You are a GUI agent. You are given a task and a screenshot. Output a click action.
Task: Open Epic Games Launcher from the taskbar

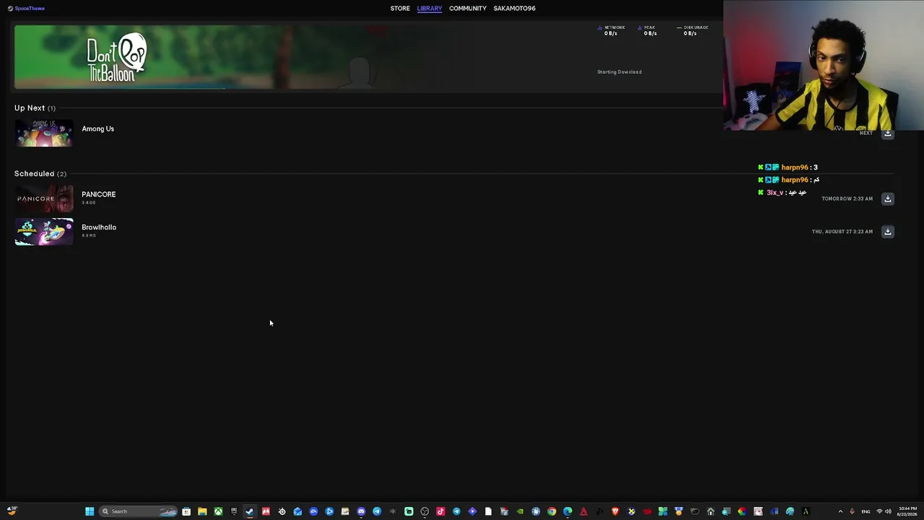[x=234, y=511]
